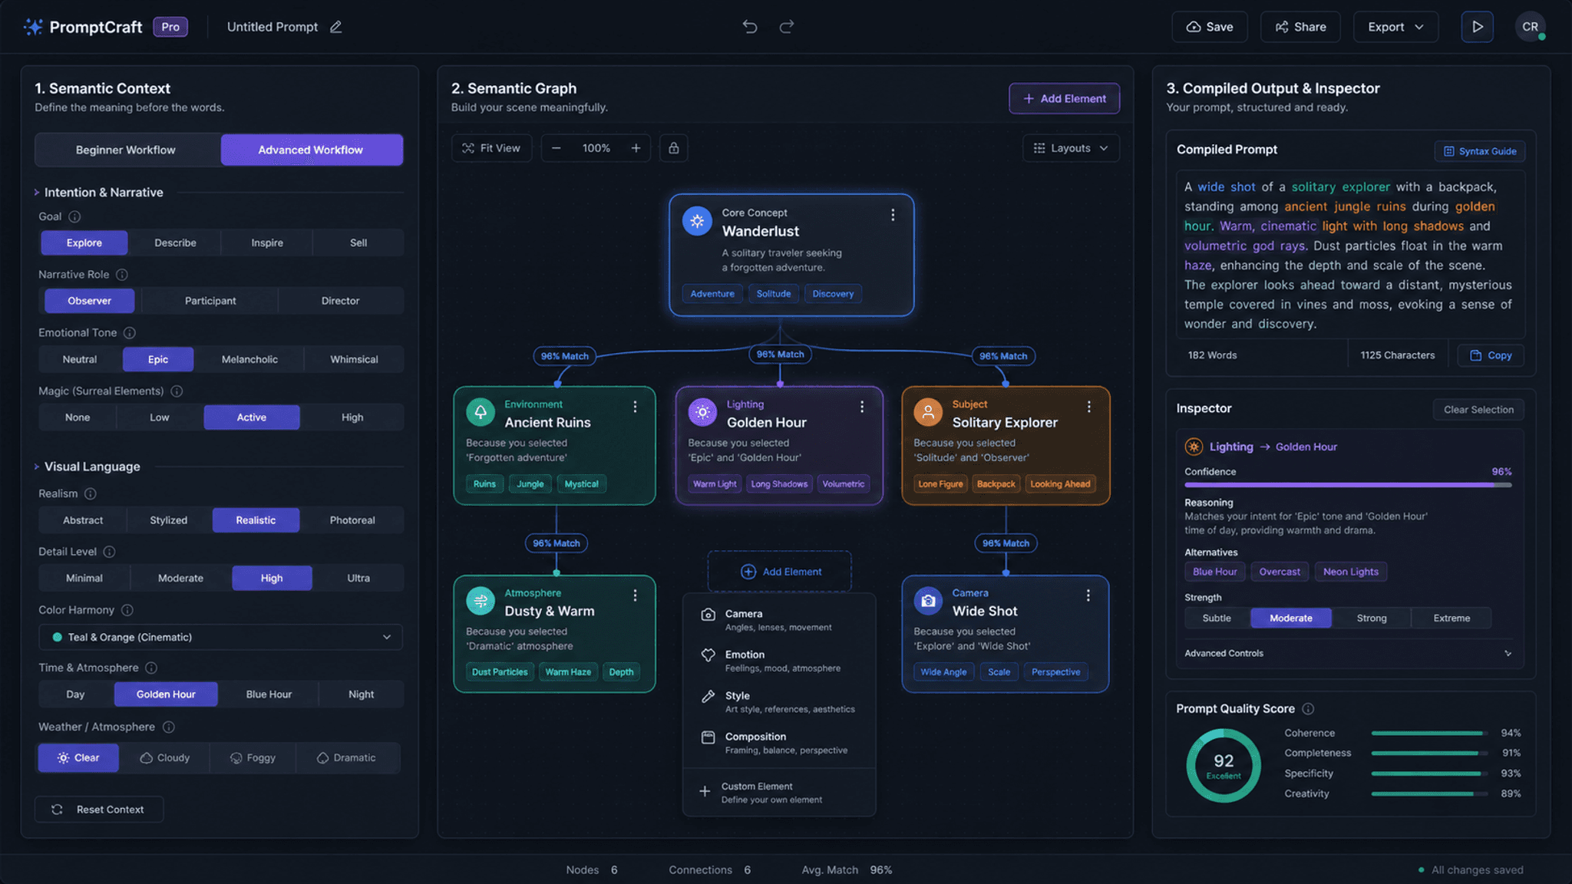Click the Detail Level info icon

click(109, 552)
